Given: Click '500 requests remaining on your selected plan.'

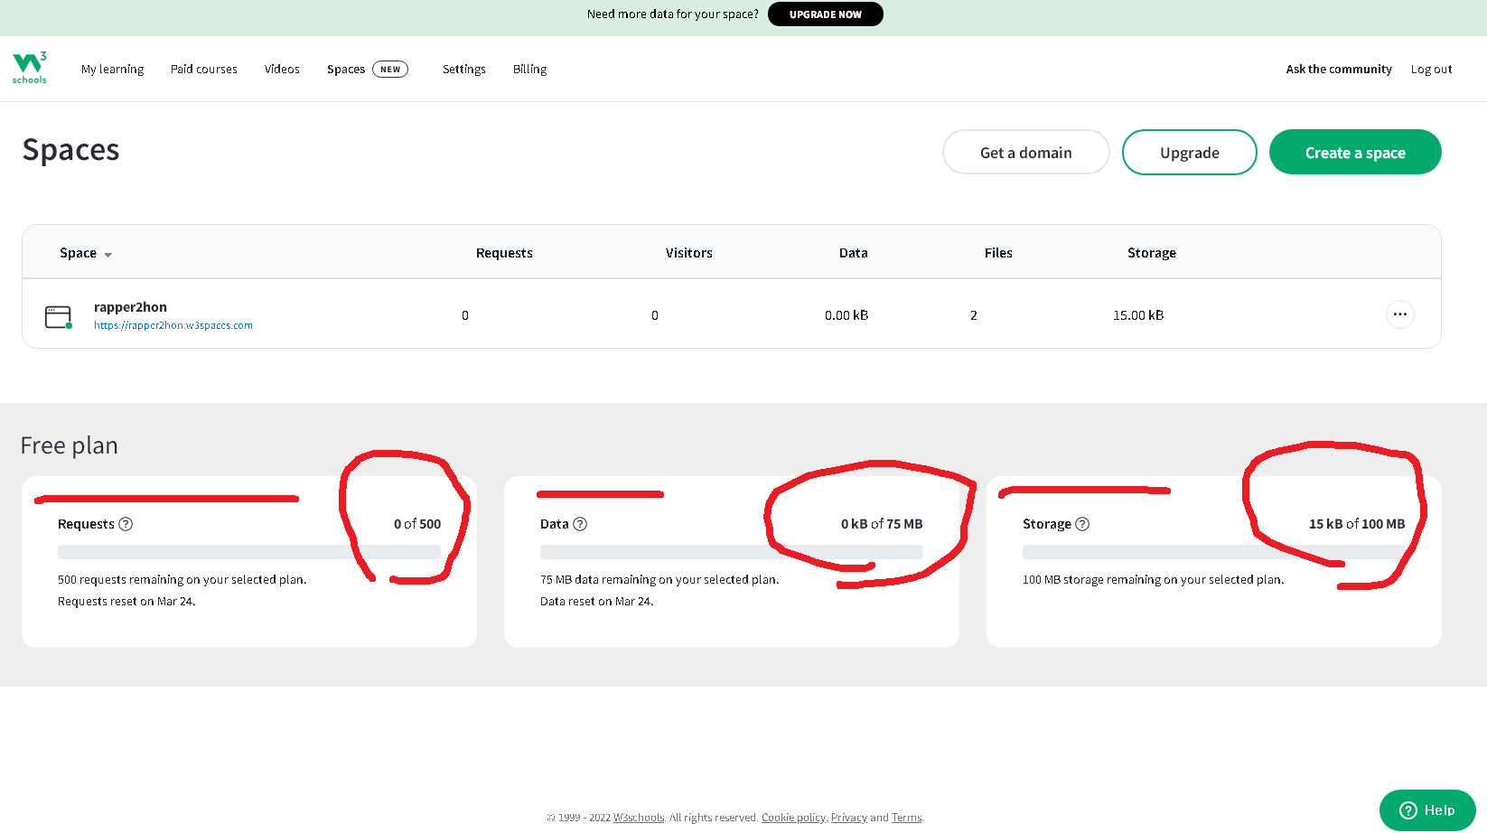Looking at the screenshot, I should (182, 580).
